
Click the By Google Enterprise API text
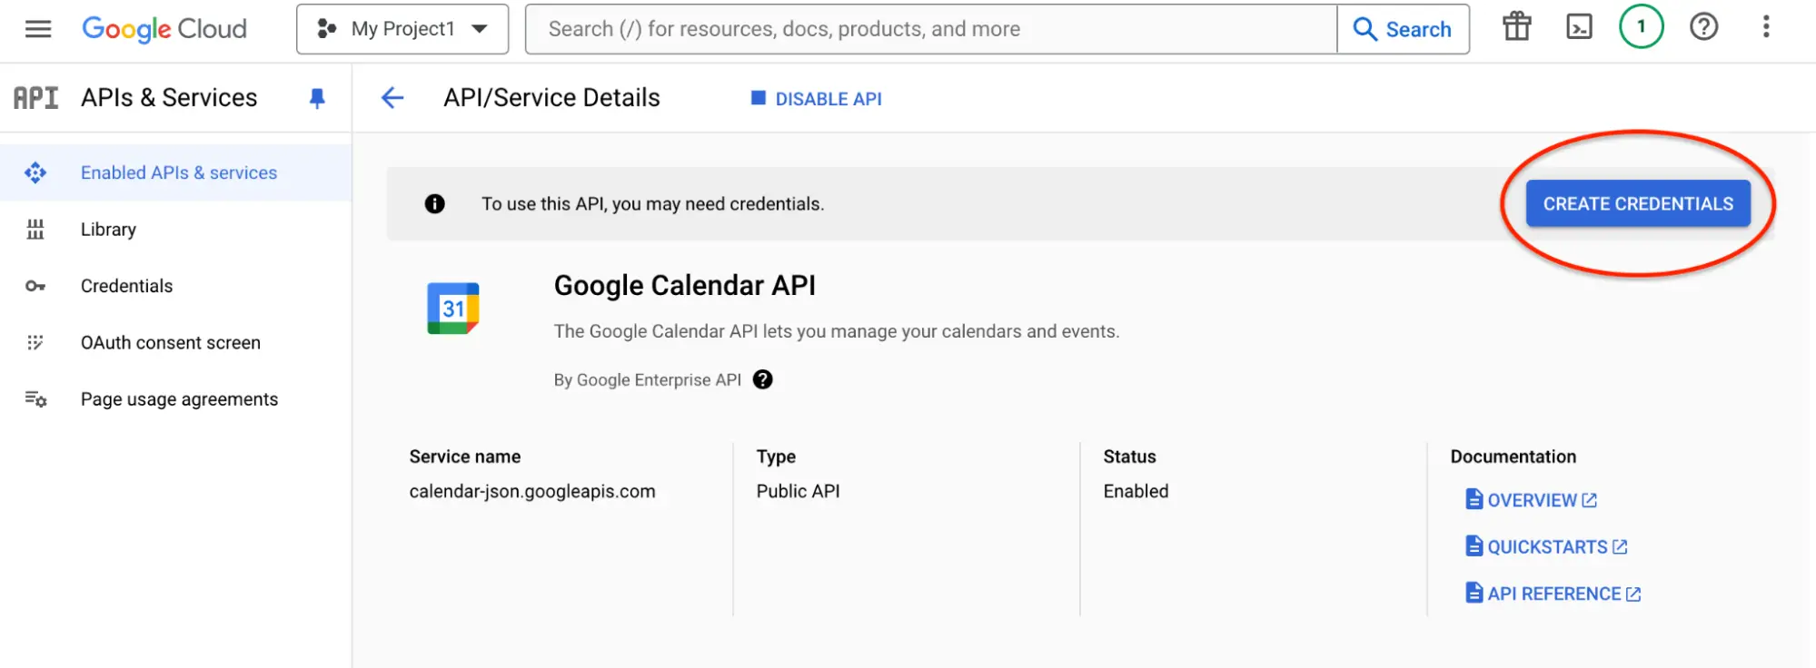[x=648, y=379]
